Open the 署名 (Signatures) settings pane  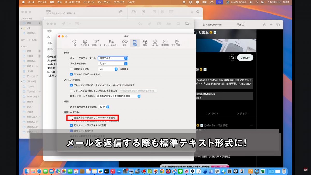click(x=145, y=43)
